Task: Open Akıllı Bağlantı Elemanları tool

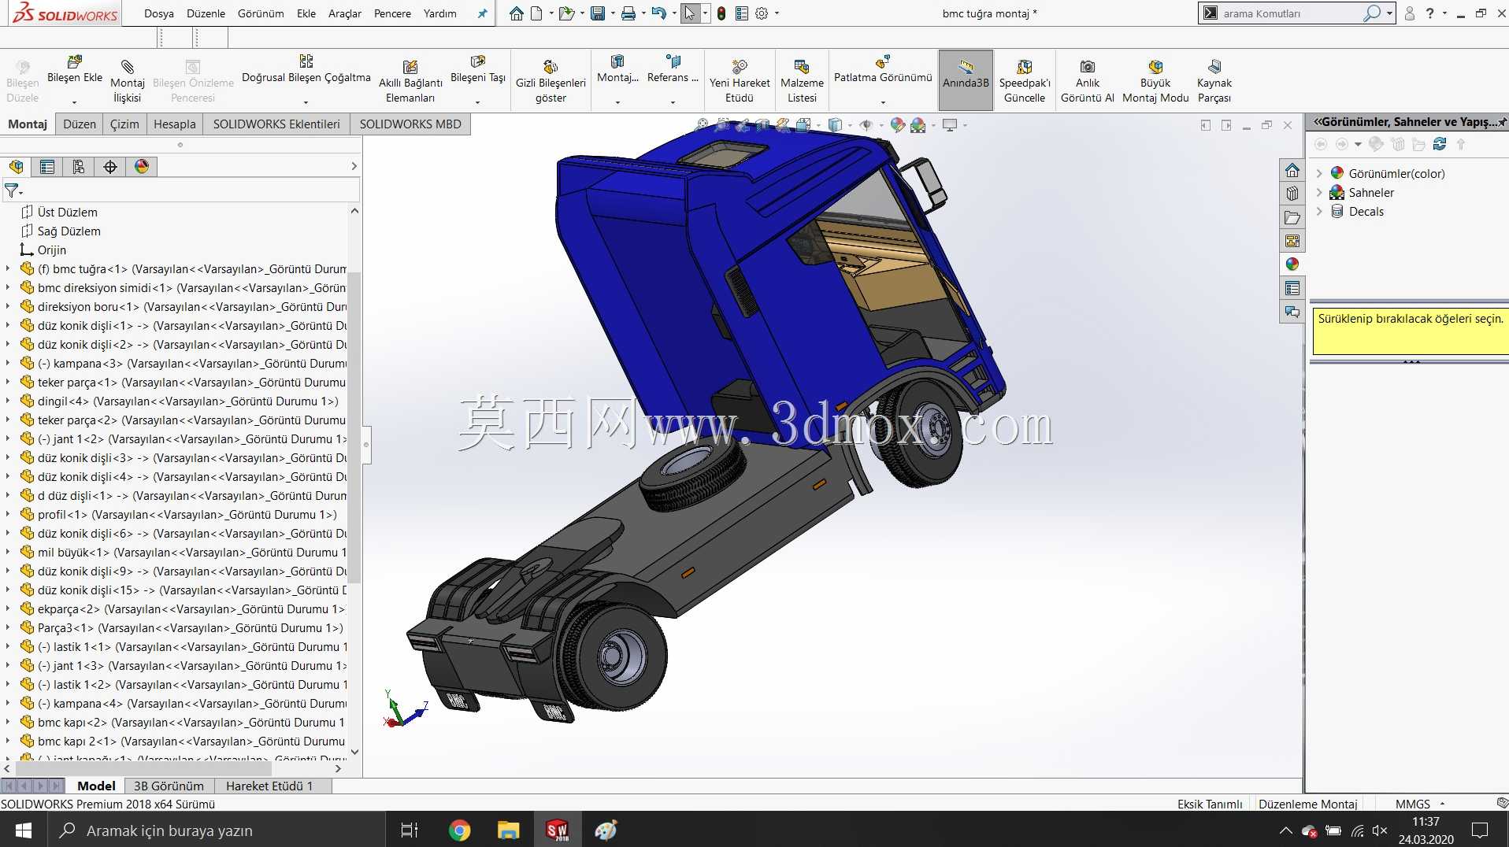Action: point(410,80)
